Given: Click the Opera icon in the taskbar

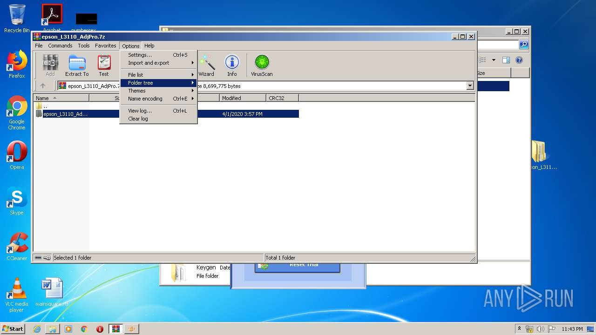Looking at the screenshot, I should click(x=100, y=329).
